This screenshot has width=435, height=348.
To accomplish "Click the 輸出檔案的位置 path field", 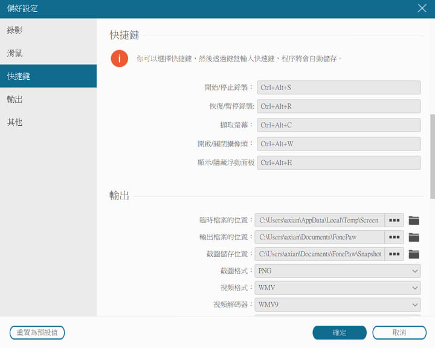I will coord(320,237).
